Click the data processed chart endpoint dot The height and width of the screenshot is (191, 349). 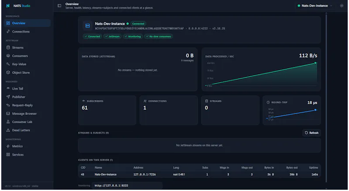tap(315, 63)
